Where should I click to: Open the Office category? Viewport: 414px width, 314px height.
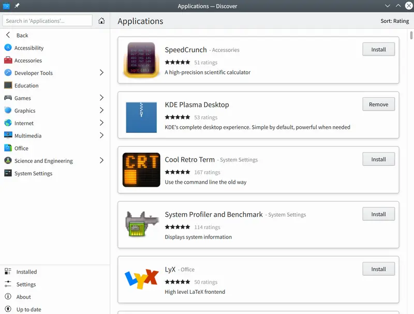[x=55, y=148]
